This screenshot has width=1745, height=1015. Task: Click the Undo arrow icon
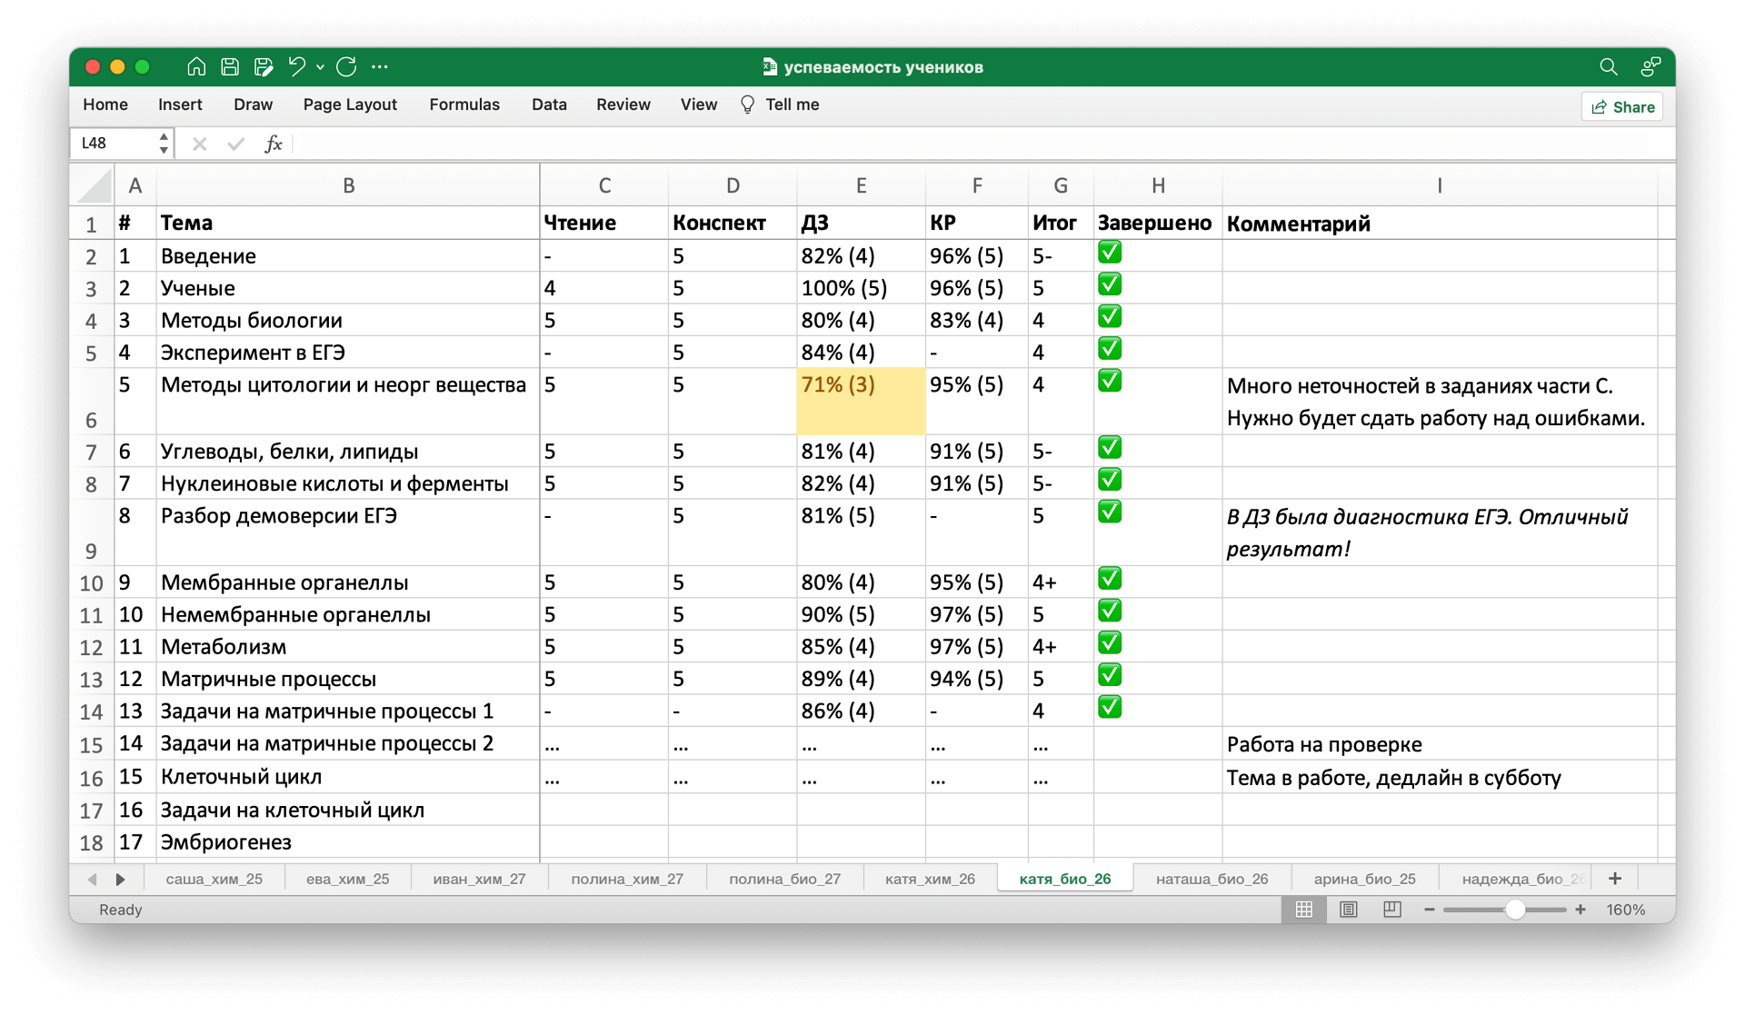pyautogui.click(x=296, y=66)
